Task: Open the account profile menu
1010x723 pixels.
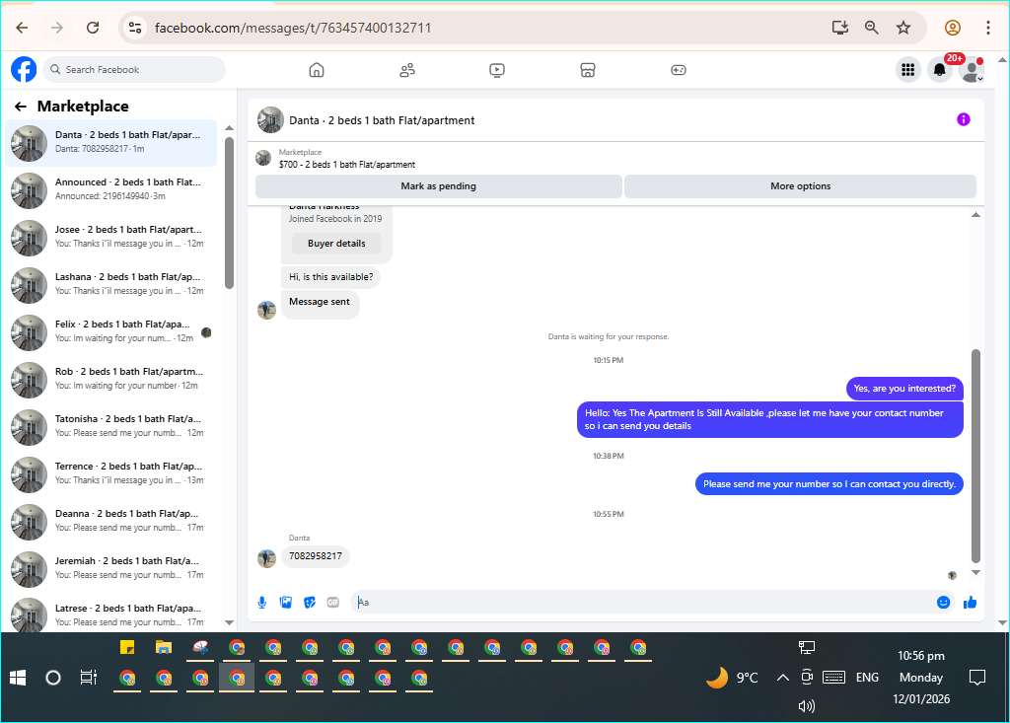Action: tap(972, 70)
